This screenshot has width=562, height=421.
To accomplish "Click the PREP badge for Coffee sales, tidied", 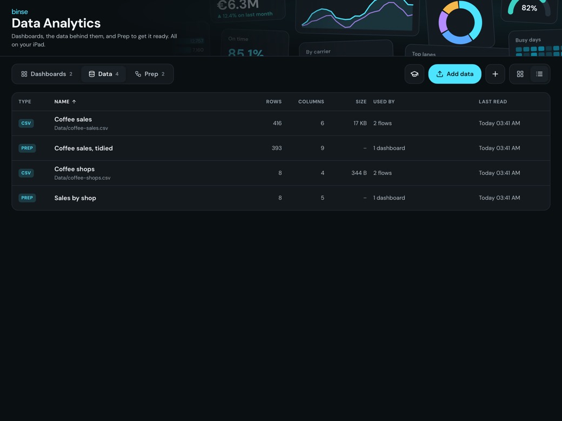I will coord(27,148).
